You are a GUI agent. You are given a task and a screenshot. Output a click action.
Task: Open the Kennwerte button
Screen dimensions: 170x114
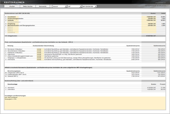[x=42, y=6]
